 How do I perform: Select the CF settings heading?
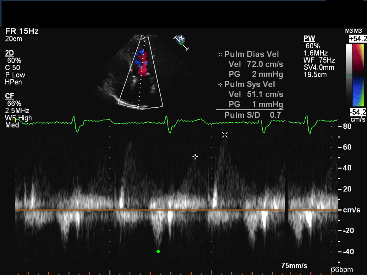(x=9, y=96)
